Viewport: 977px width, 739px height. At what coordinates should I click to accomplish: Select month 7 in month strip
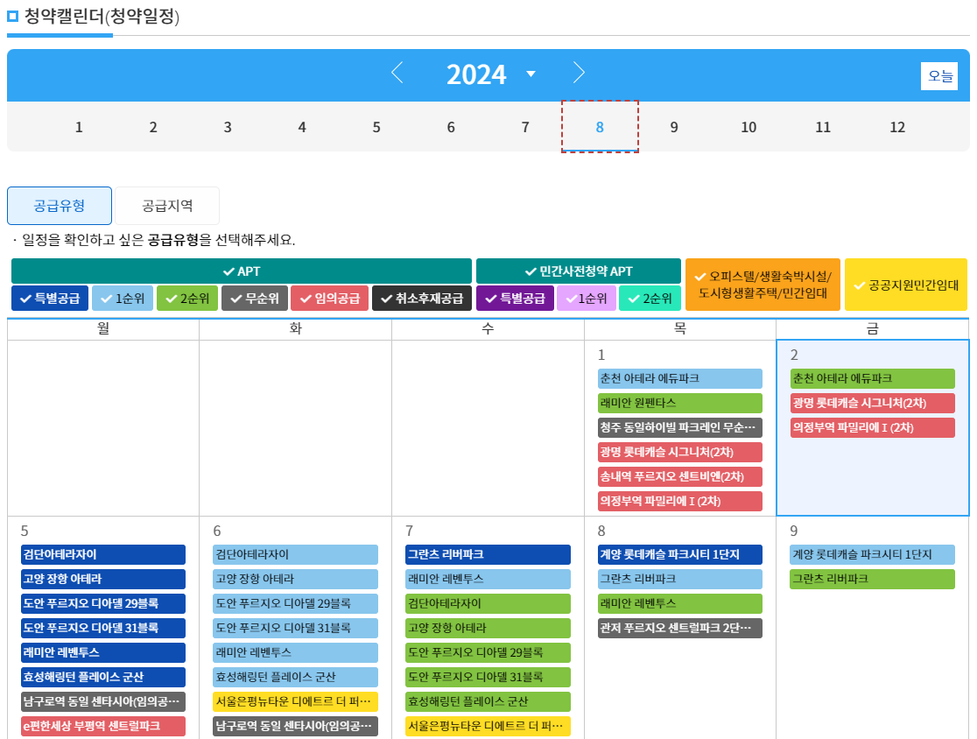(x=525, y=127)
